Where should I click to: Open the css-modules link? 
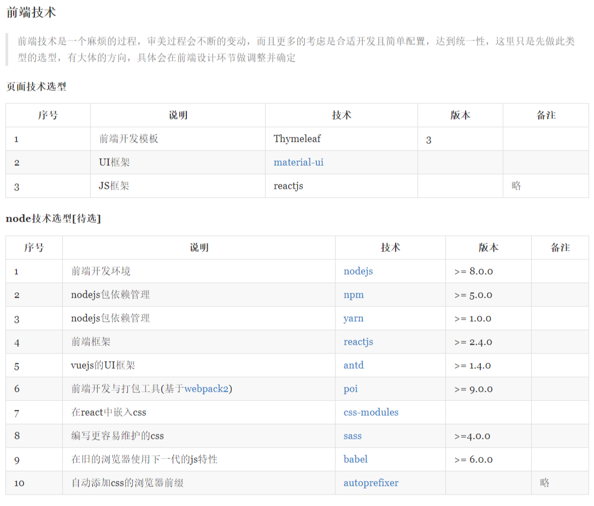(371, 412)
